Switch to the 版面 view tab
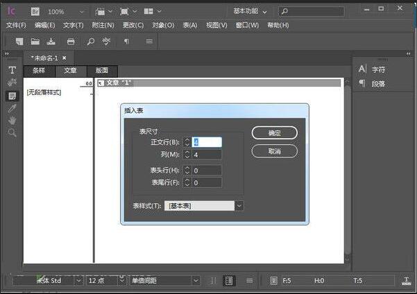 (102, 71)
